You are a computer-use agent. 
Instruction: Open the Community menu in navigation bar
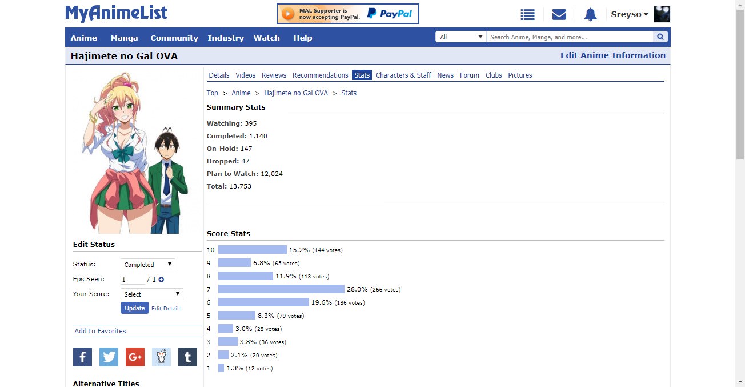click(174, 38)
